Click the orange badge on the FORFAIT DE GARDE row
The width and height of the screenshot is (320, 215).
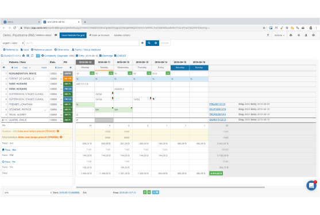coord(68,79)
